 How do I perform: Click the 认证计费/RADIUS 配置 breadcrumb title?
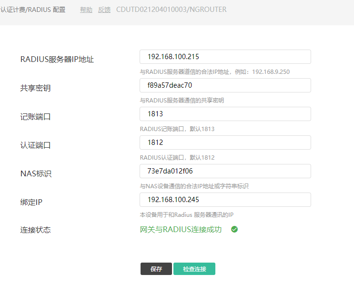tap(33, 10)
